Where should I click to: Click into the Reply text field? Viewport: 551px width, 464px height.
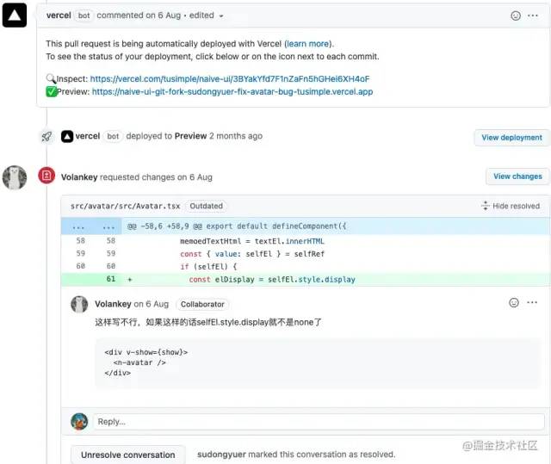(319, 422)
